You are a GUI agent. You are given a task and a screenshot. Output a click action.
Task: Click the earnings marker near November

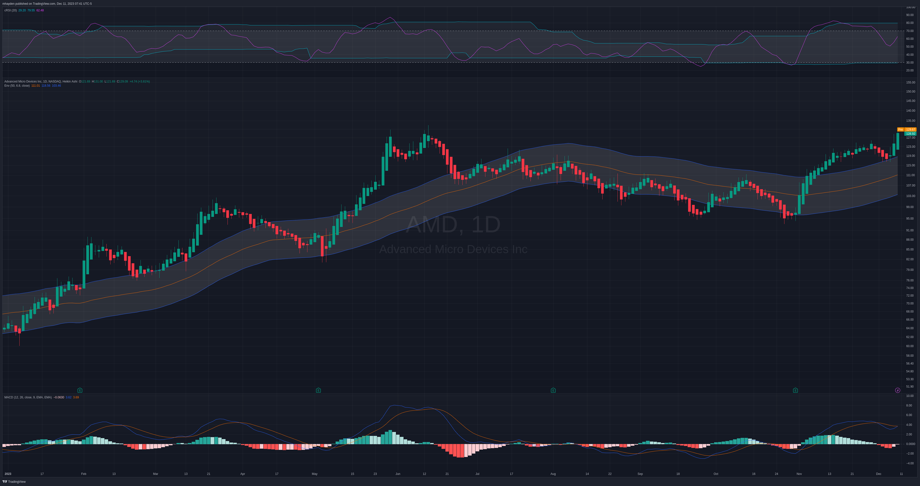[x=795, y=390]
